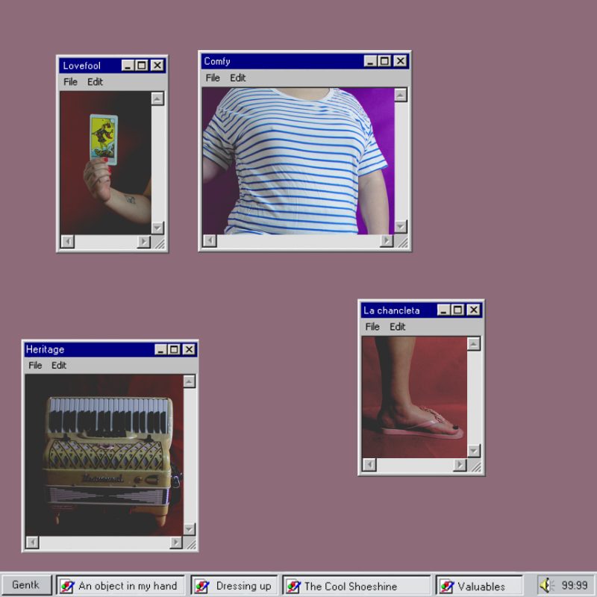Click scroll left arrow in Lovefool window

tap(68, 241)
